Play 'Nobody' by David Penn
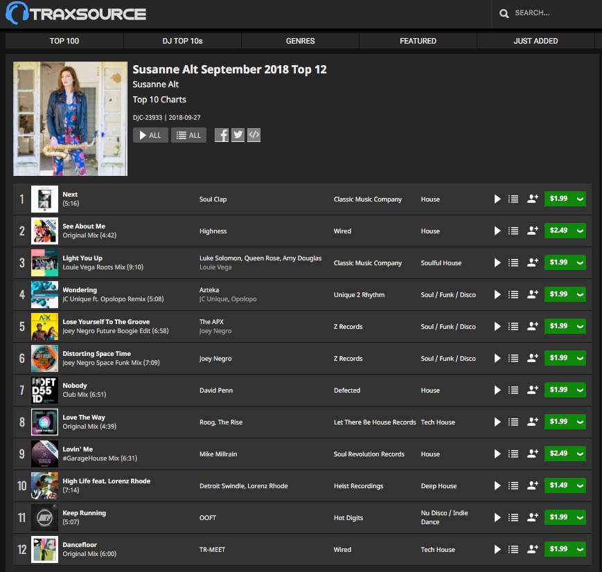This screenshot has height=572, width=602. [x=497, y=390]
